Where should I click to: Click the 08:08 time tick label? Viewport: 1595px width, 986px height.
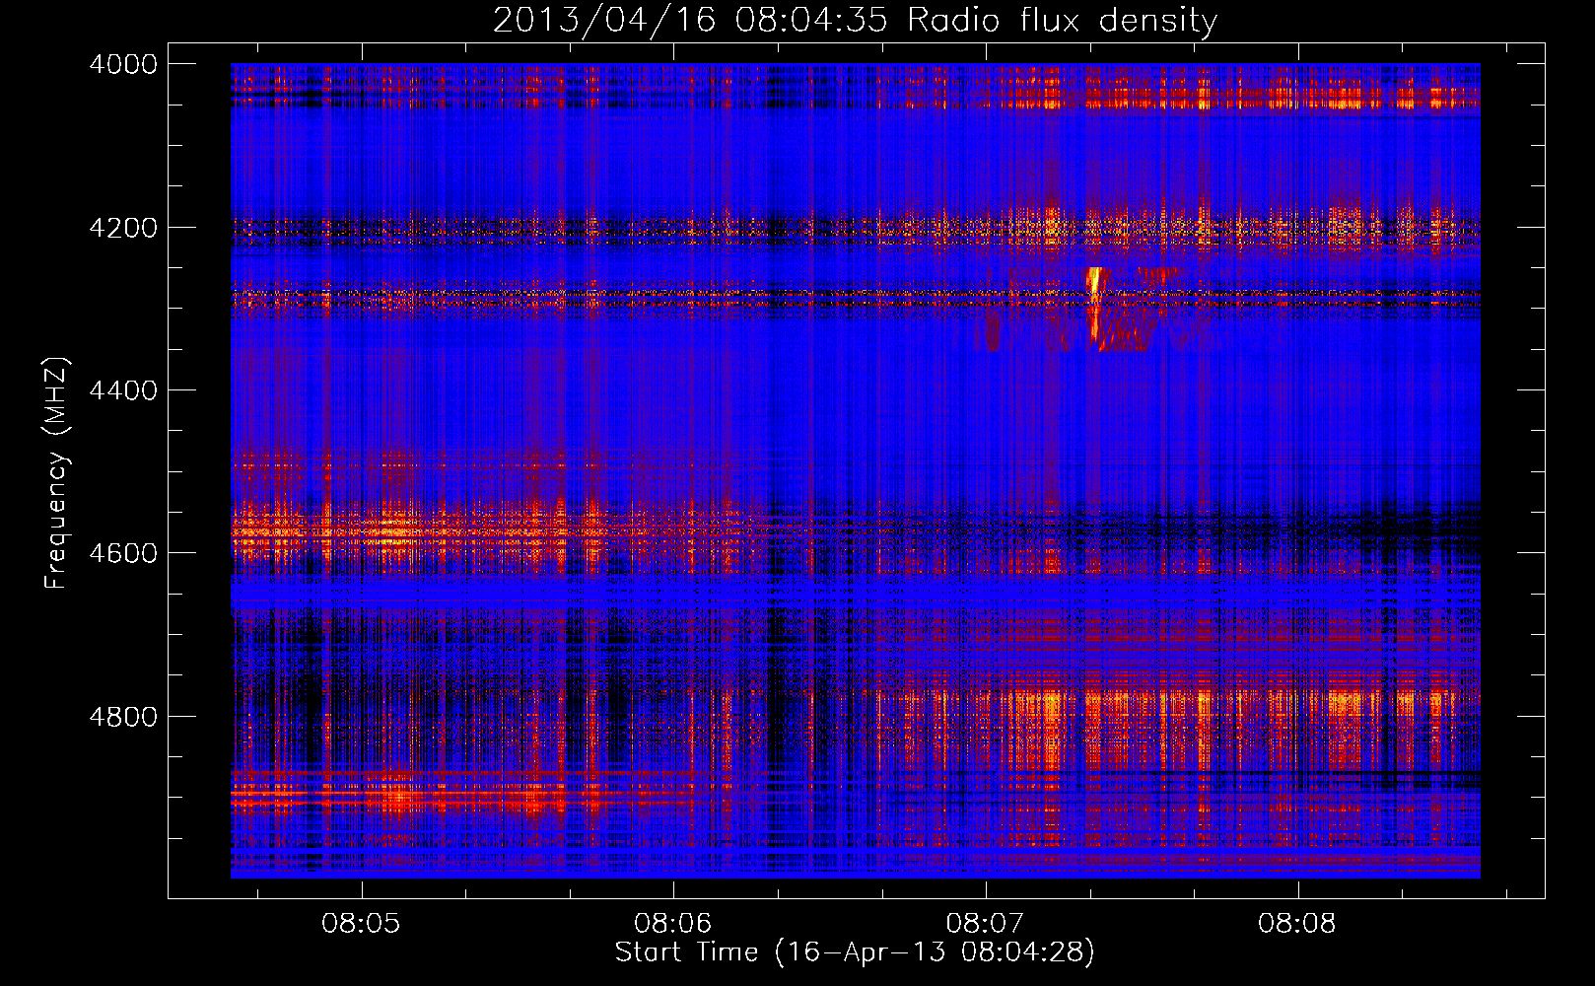click(x=1297, y=924)
